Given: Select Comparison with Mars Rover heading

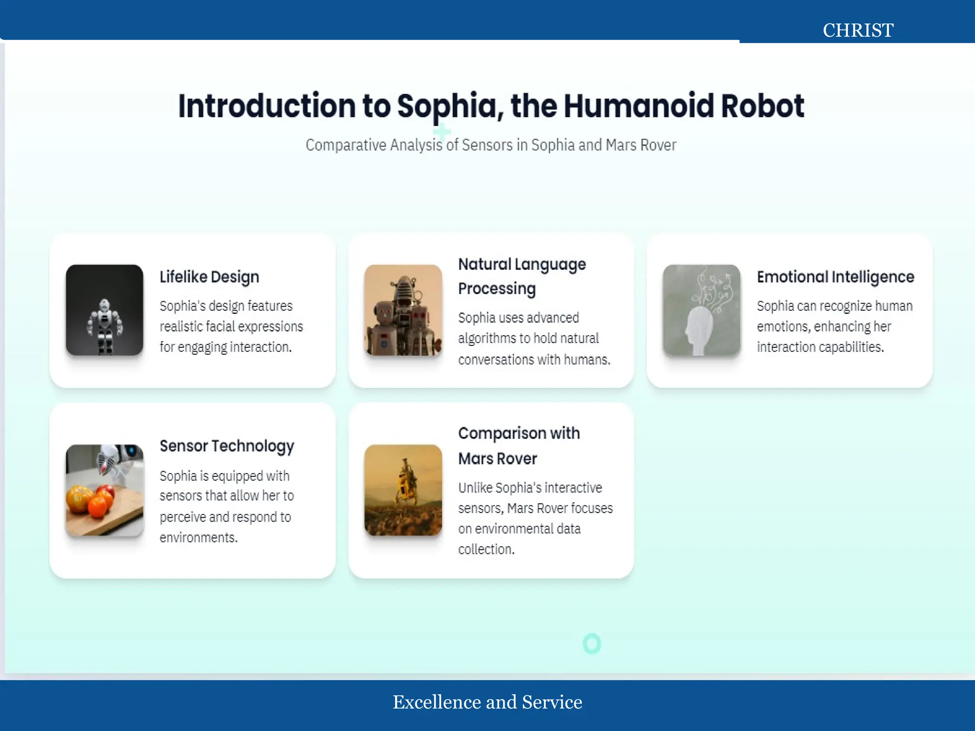Looking at the screenshot, I should [519, 445].
